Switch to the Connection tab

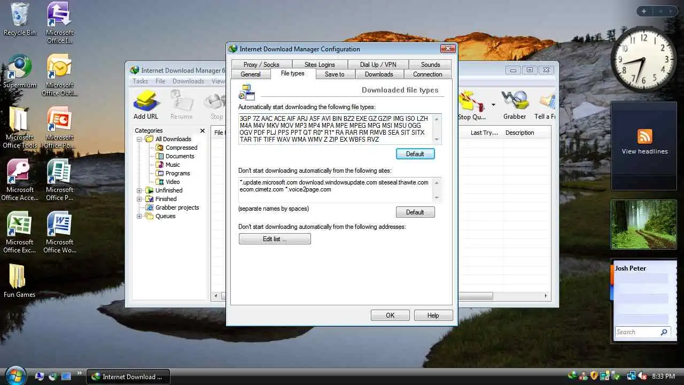pyautogui.click(x=428, y=74)
